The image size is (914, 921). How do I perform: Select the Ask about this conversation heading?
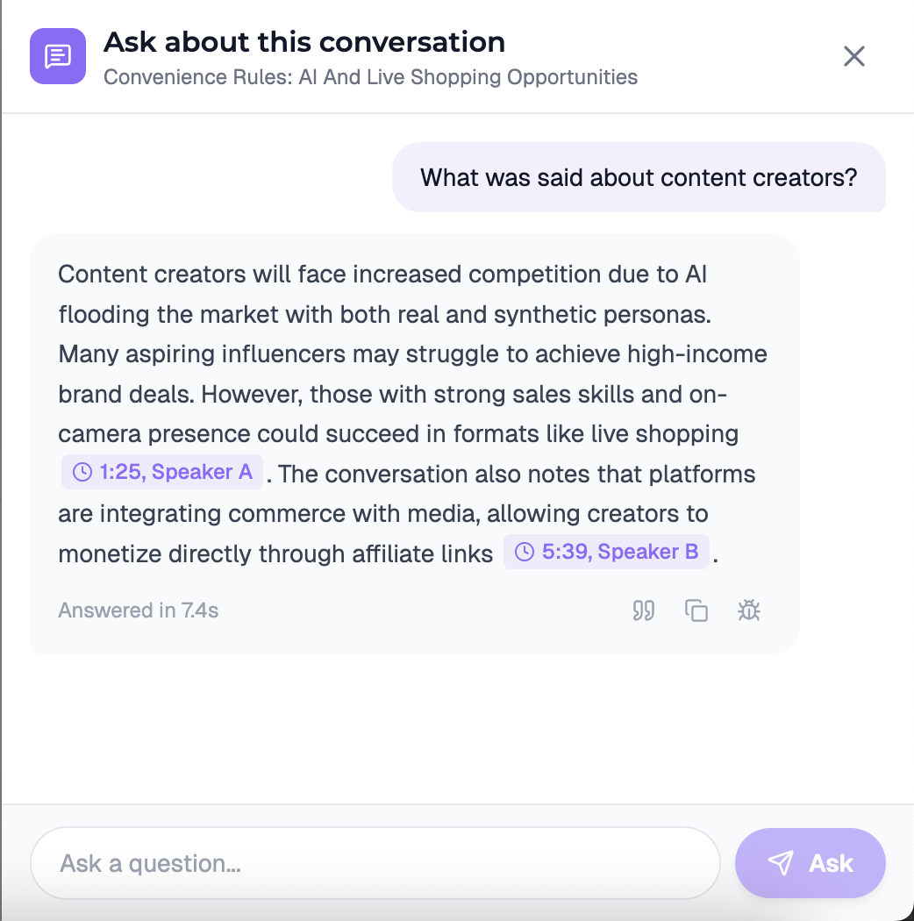point(304,41)
